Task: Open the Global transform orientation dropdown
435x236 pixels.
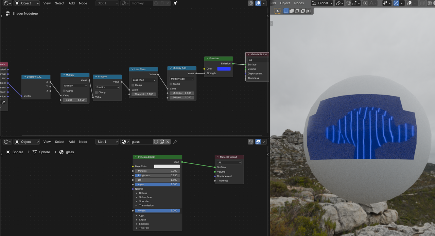Action: click(x=321, y=3)
